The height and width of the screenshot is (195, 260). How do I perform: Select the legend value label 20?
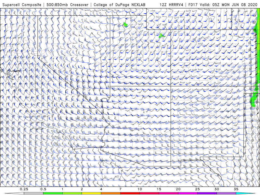click(178, 189)
